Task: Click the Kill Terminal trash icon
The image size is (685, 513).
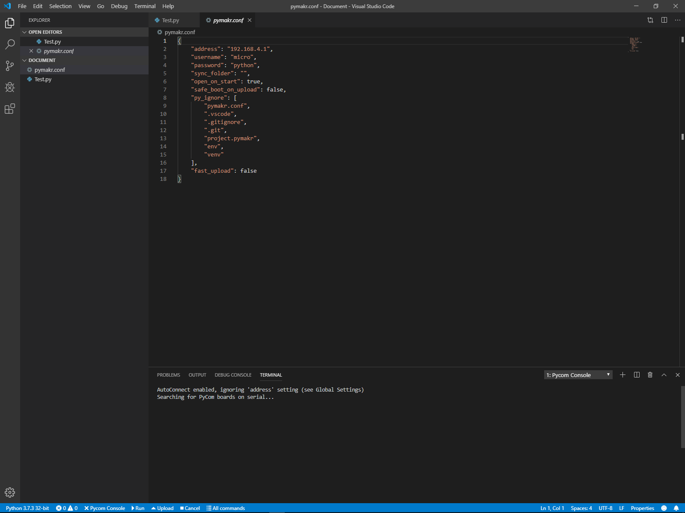Action: [x=650, y=375]
